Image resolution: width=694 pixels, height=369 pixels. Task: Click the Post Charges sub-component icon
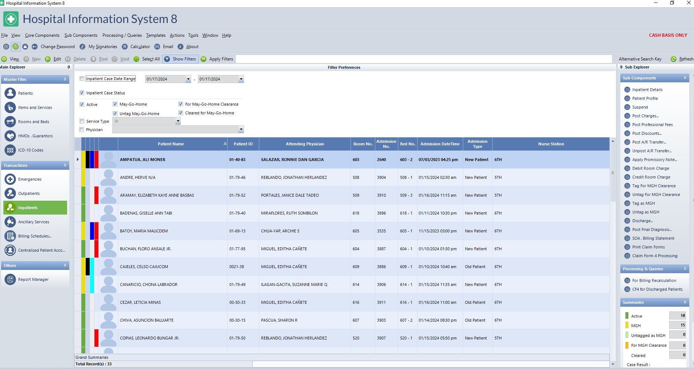(627, 116)
